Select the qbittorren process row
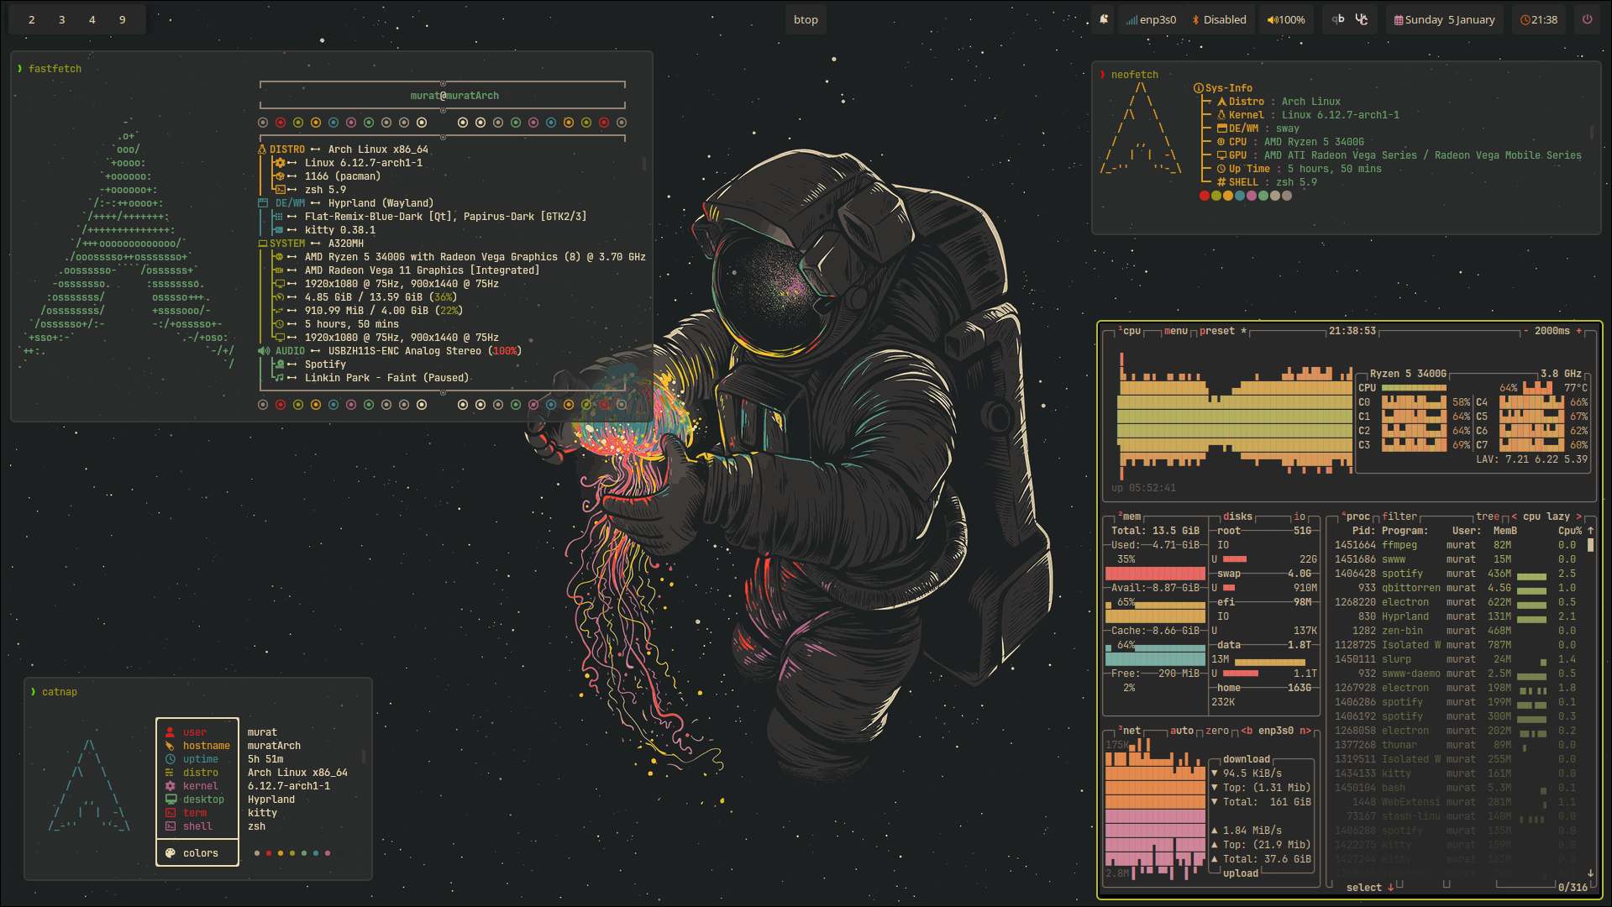Viewport: 1612px width, 907px height. pos(1457,588)
